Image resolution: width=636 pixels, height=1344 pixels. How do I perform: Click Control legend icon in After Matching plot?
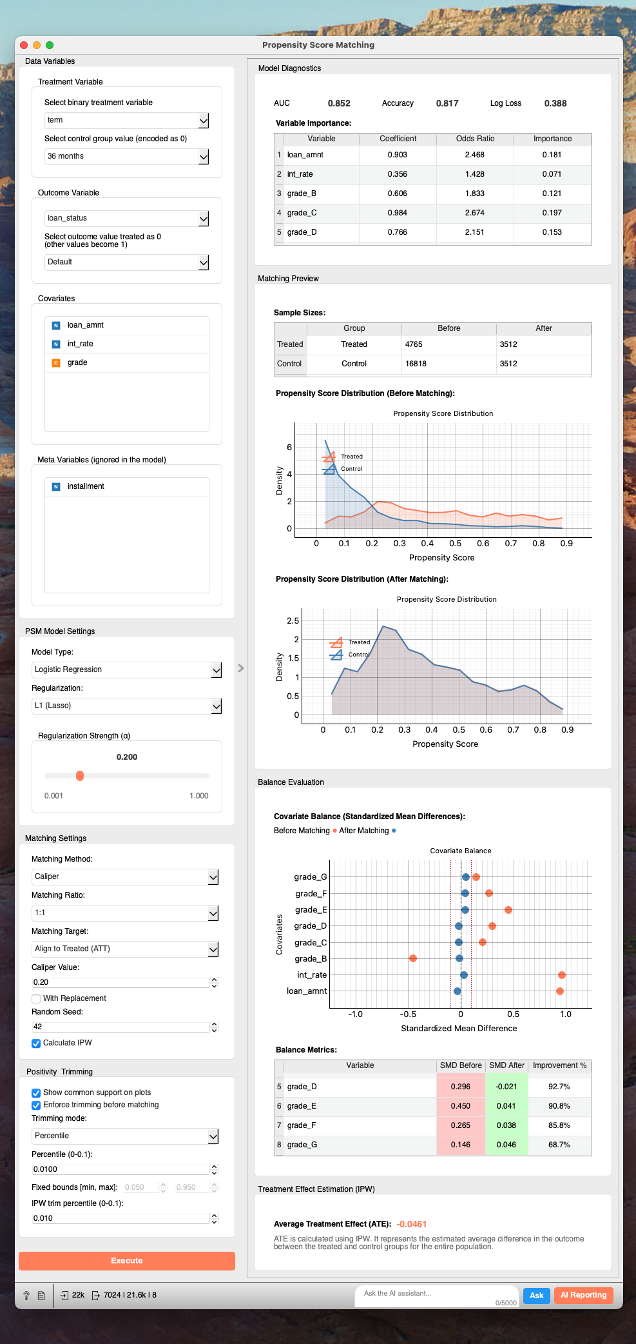point(336,655)
